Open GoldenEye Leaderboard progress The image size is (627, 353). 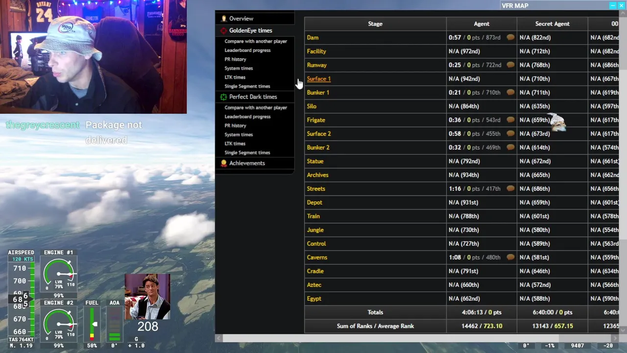(x=247, y=50)
